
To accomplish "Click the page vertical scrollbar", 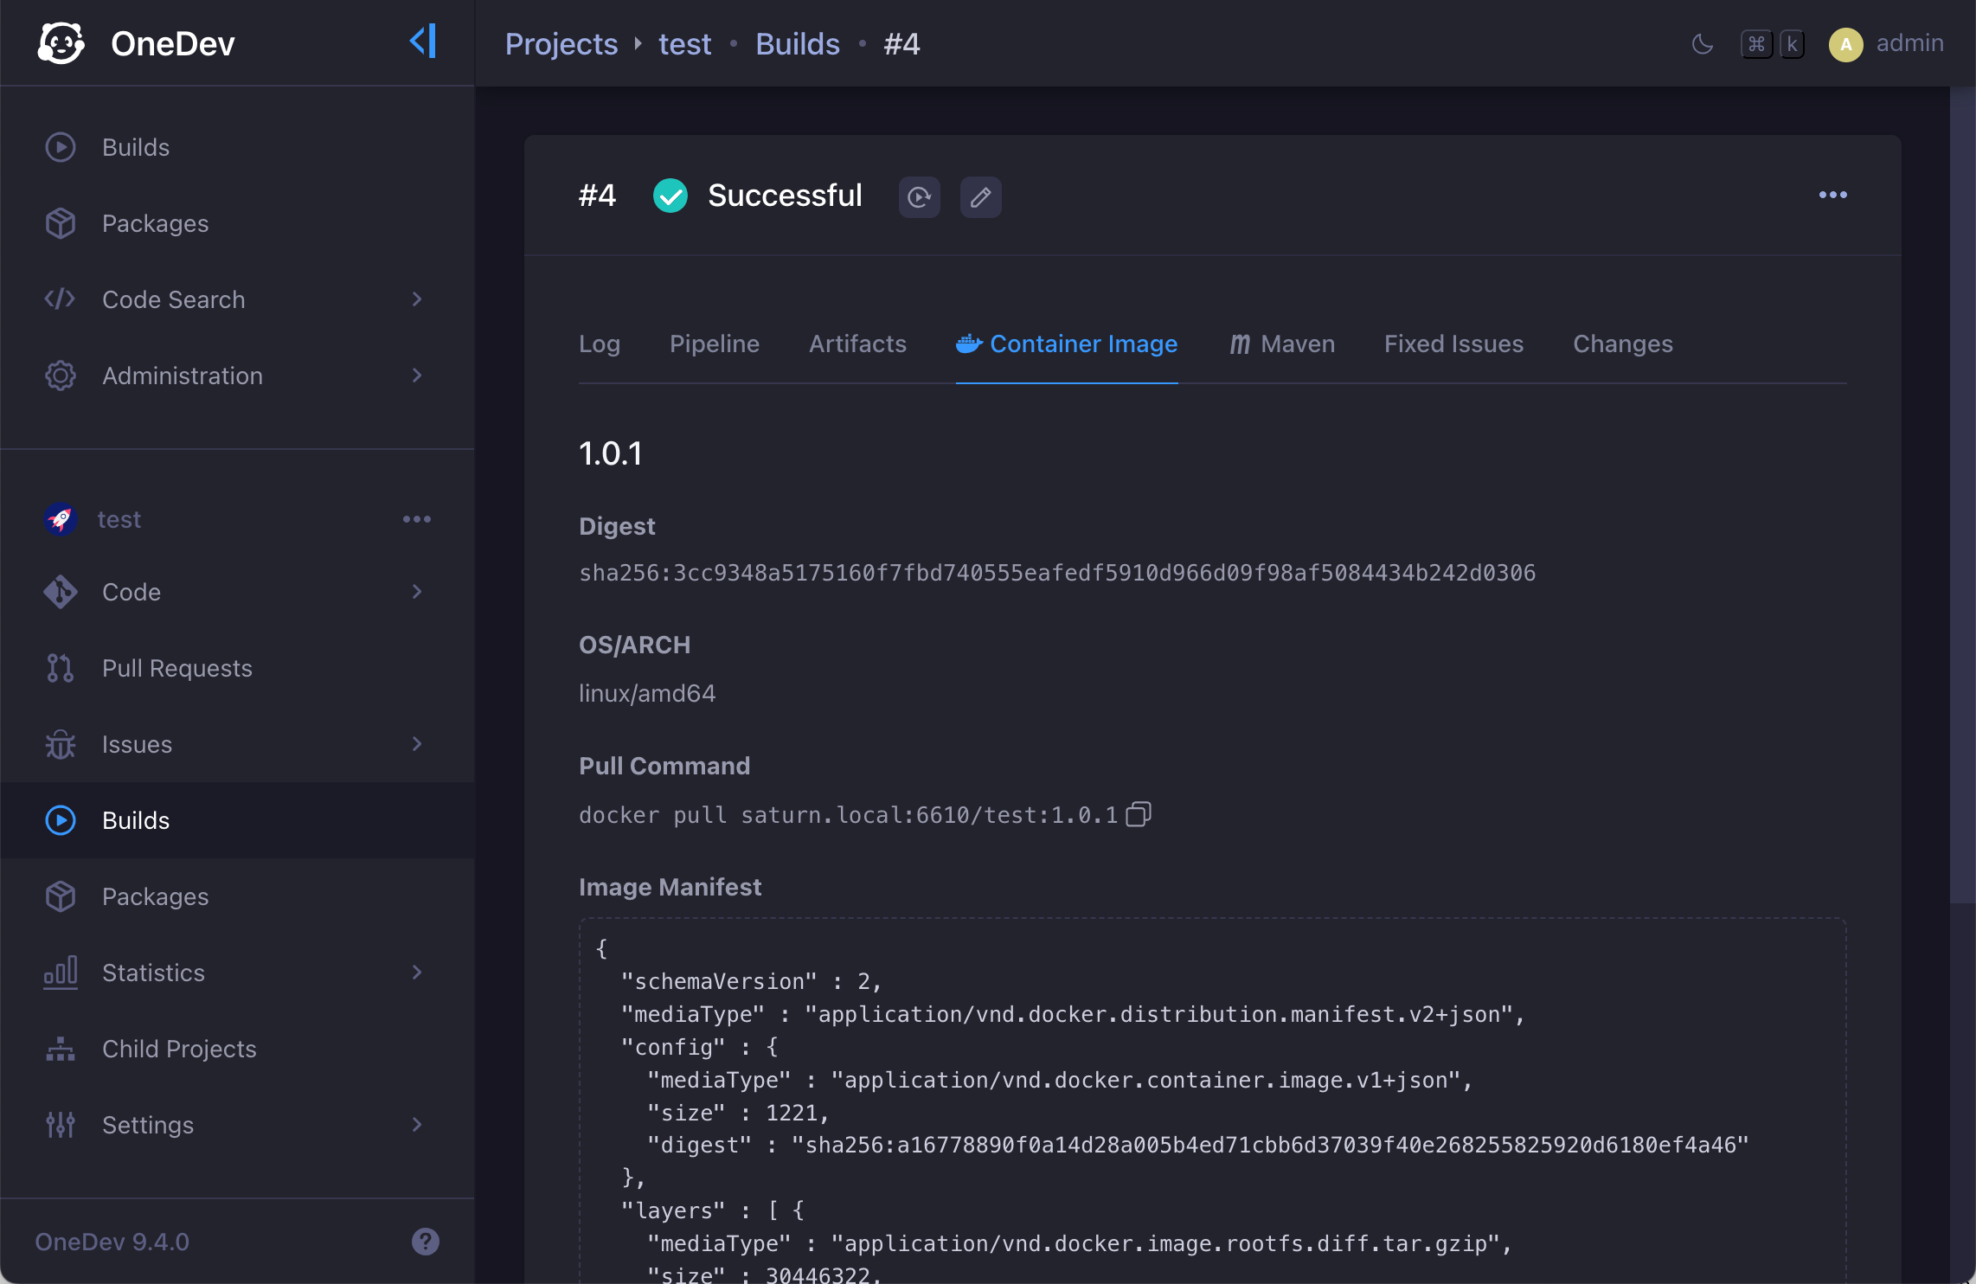I will (x=1962, y=493).
